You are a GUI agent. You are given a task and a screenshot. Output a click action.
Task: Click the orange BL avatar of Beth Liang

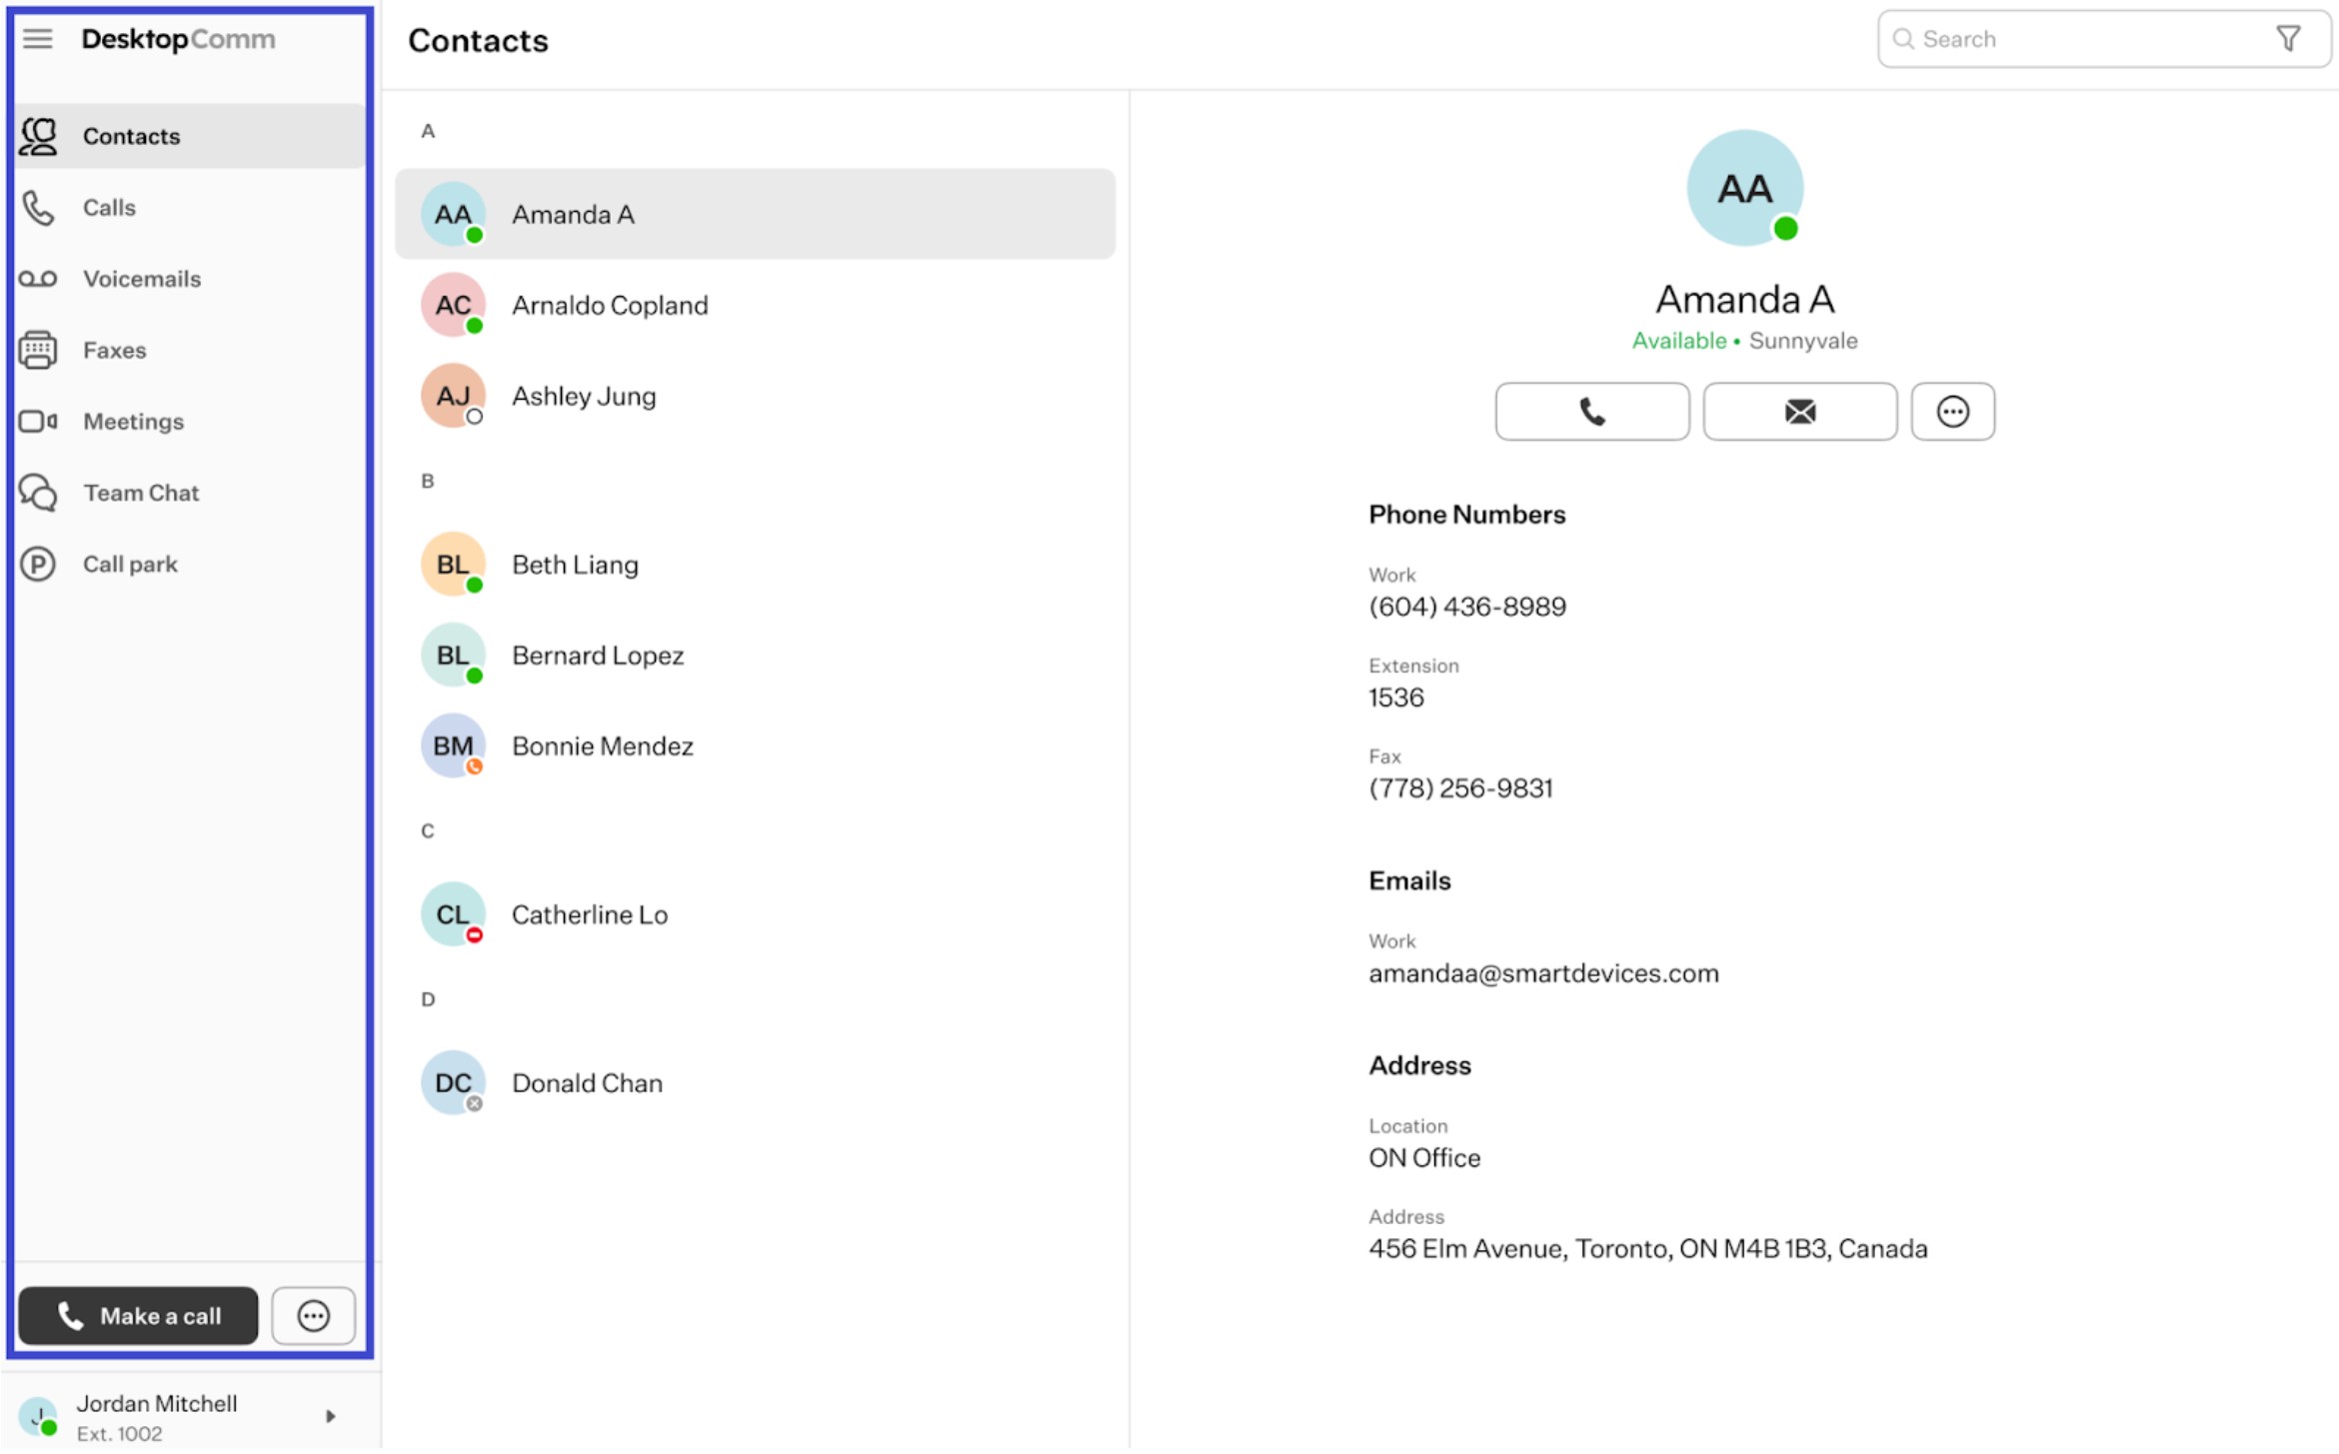tap(453, 565)
